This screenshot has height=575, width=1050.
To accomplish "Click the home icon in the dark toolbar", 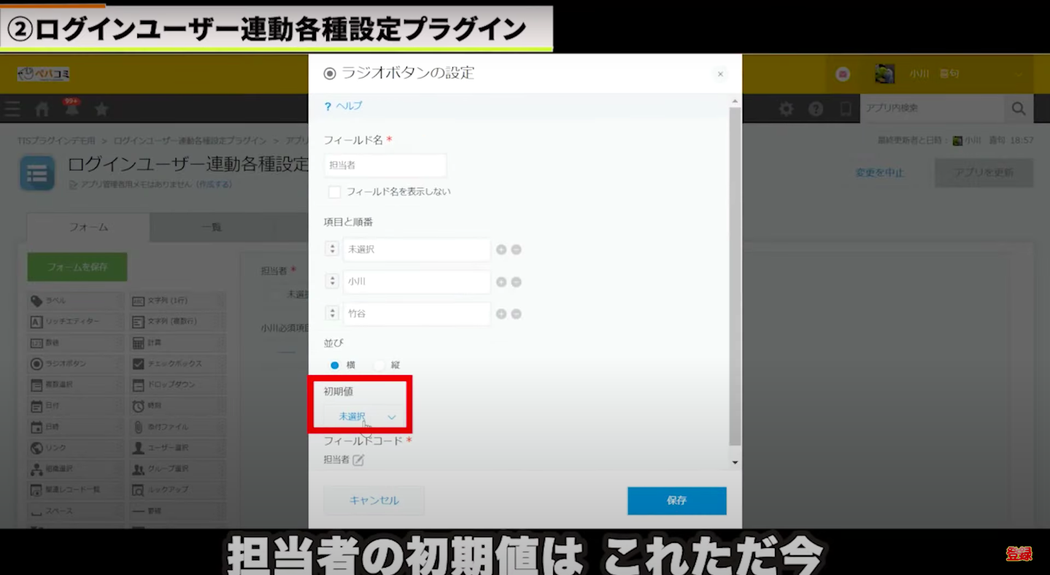I will pos(42,109).
